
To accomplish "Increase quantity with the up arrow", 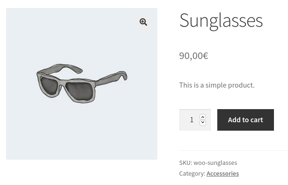I will [203, 117].
